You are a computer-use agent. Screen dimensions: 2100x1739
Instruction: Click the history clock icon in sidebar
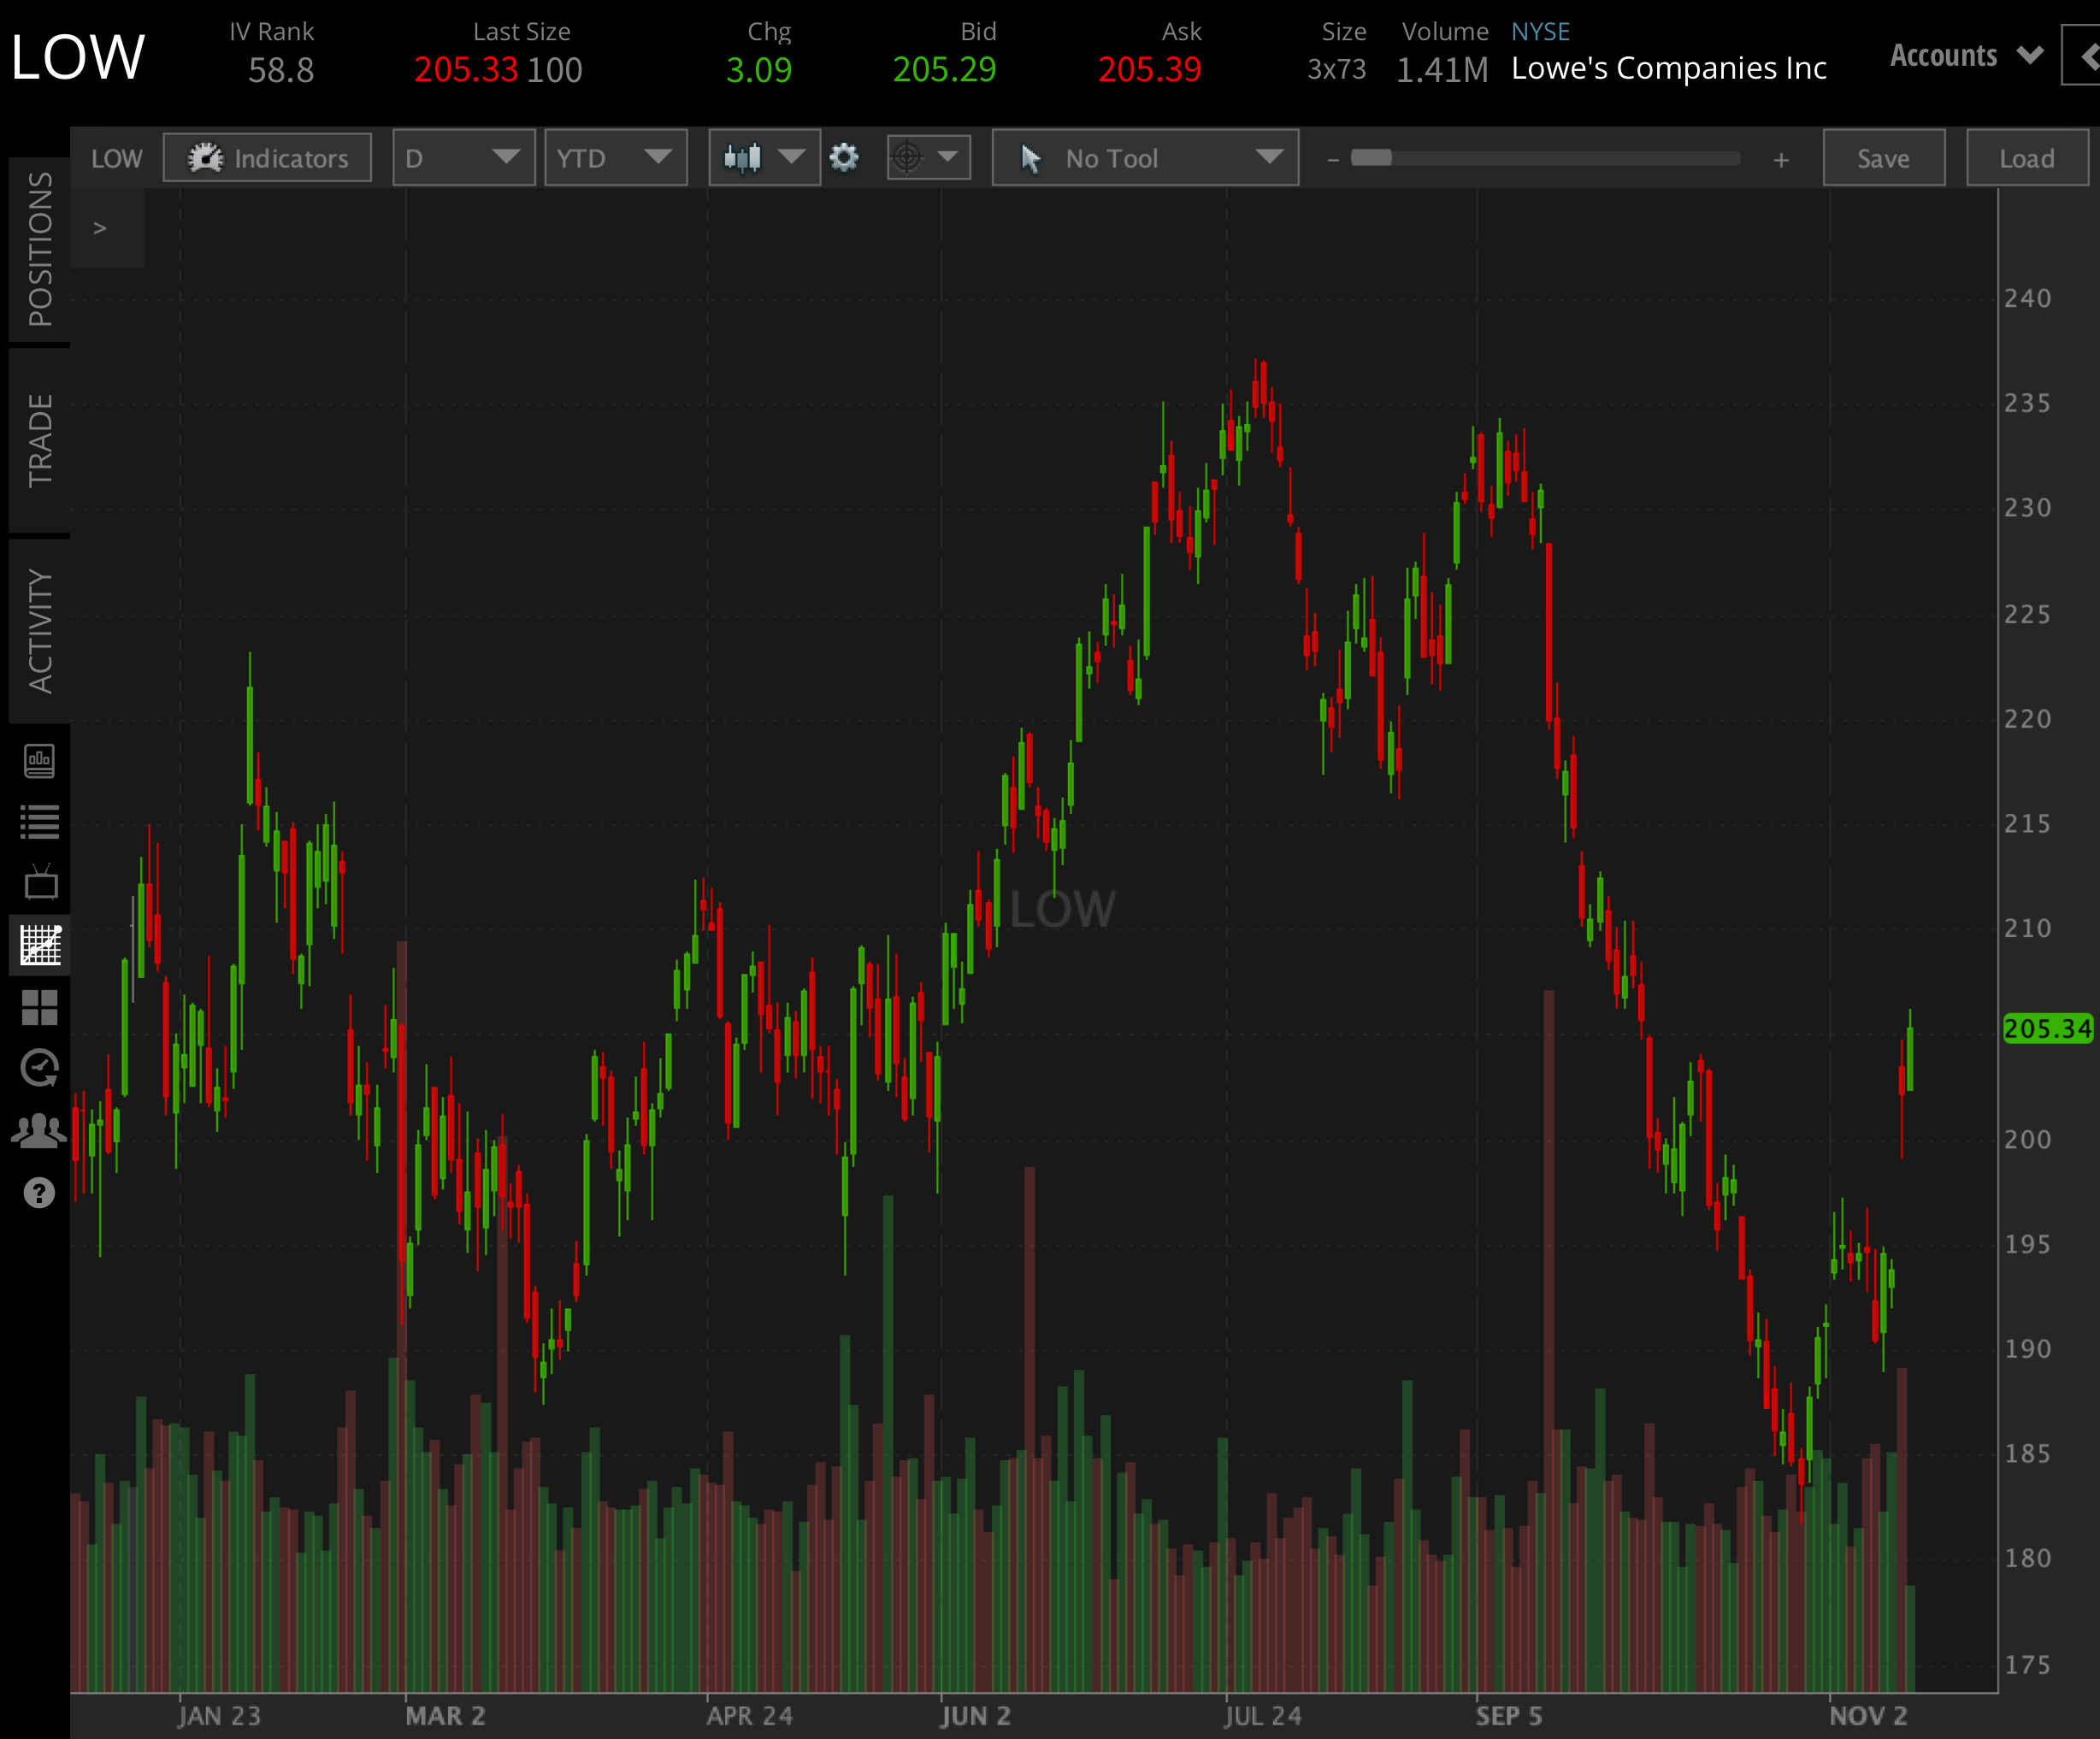(39, 1066)
